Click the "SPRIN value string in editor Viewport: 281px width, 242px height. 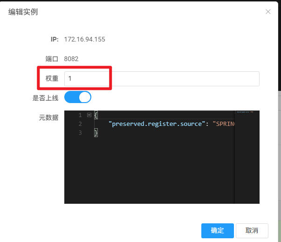point(224,124)
